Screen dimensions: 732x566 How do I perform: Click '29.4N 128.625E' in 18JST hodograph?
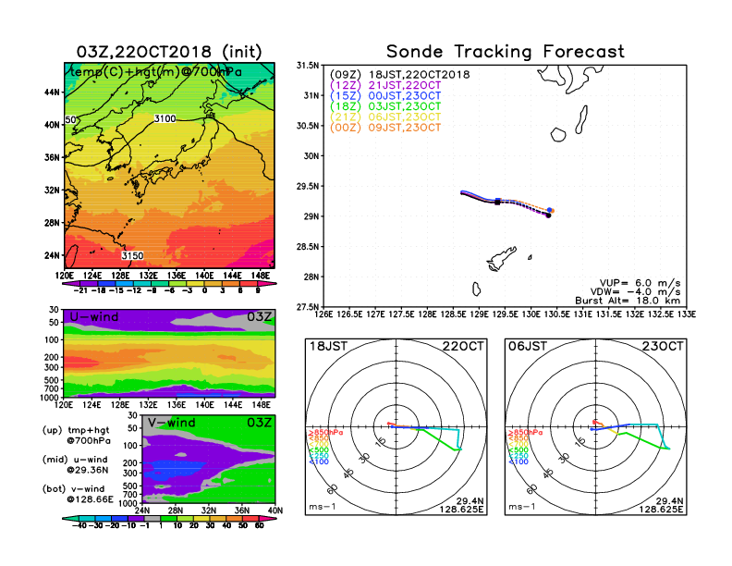(x=461, y=505)
